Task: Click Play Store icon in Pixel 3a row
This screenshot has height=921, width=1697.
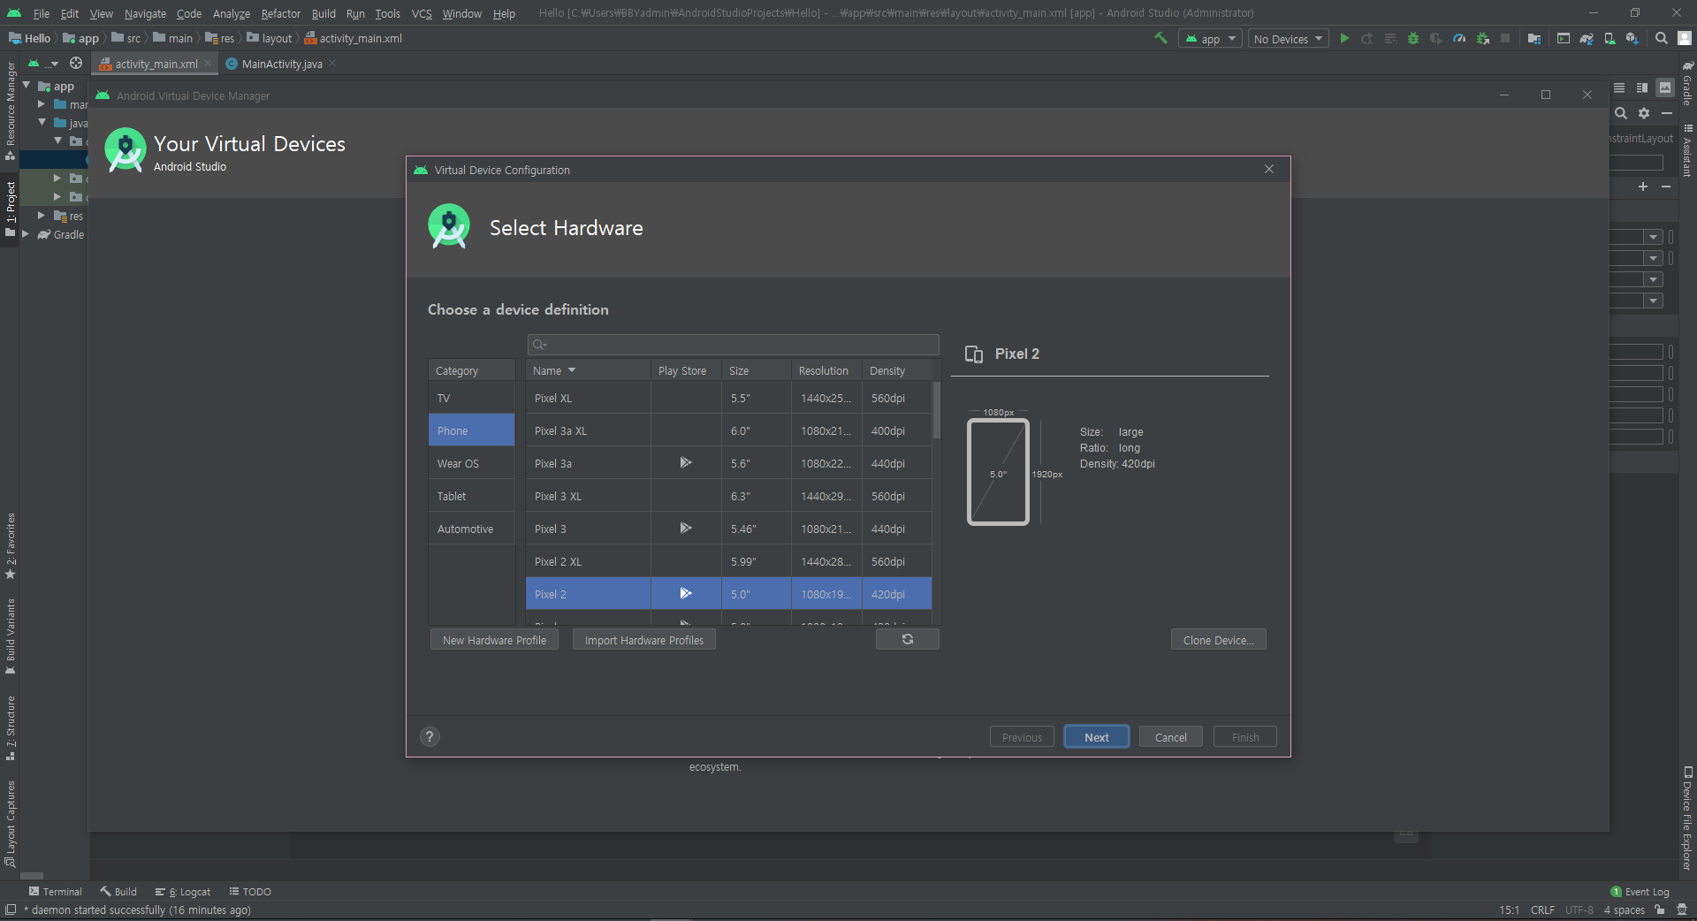Action: (685, 463)
